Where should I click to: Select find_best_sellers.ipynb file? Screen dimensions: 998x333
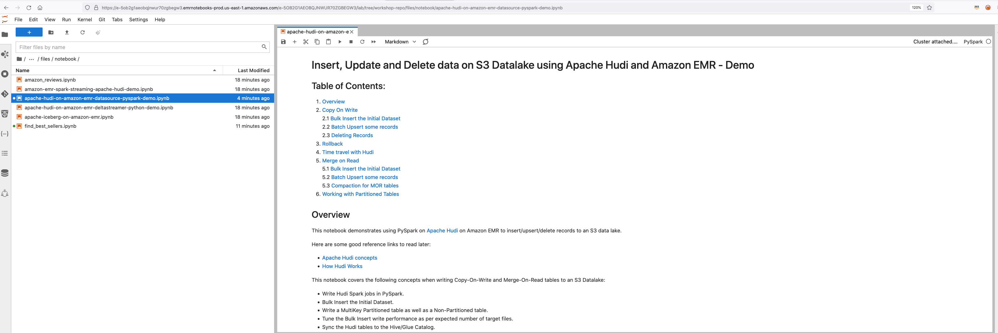(x=143, y=126)
